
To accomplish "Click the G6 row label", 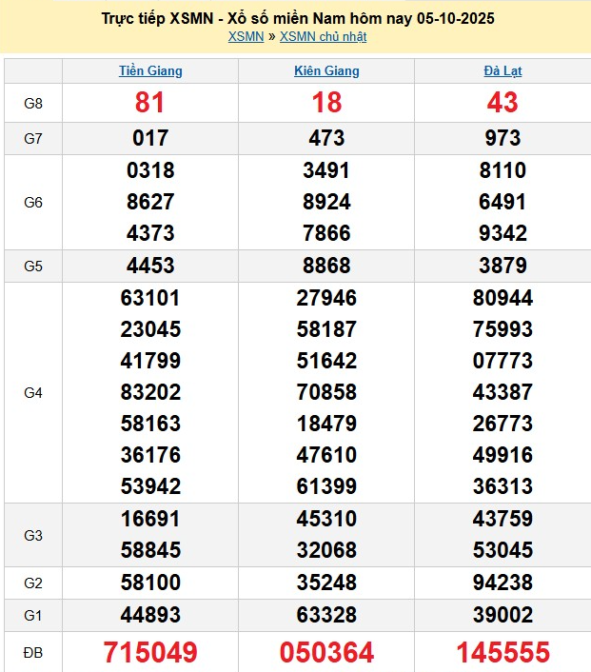I will coord(33,202).
